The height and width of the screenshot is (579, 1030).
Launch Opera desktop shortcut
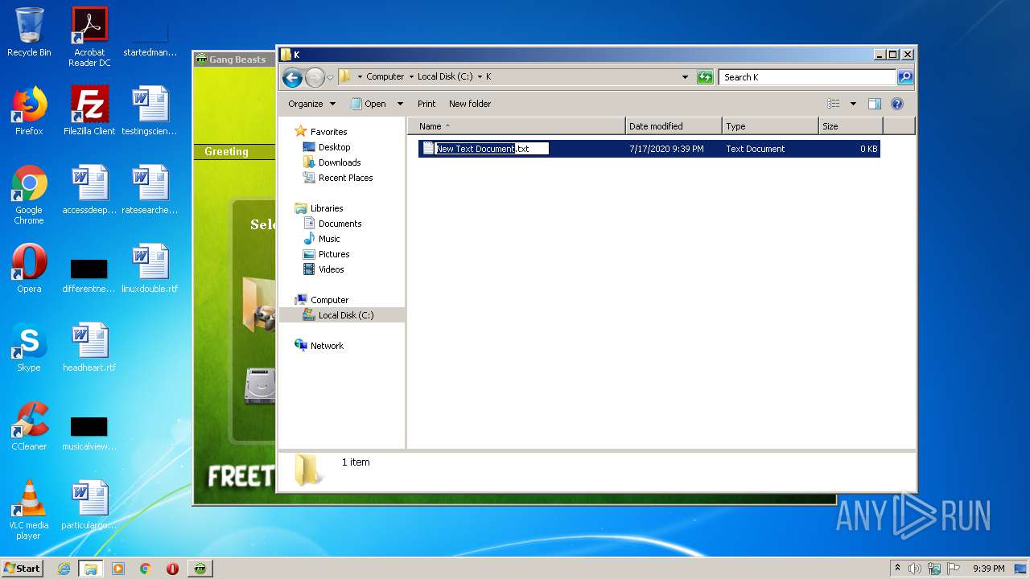29,269
